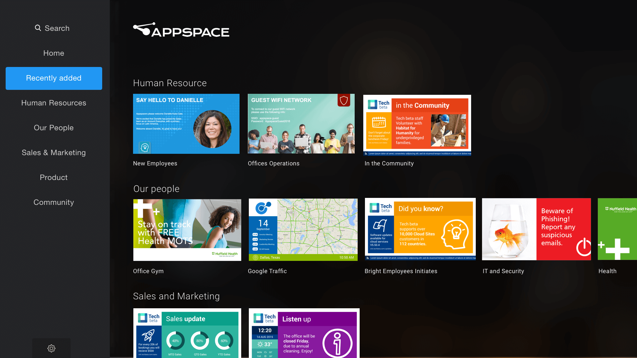Click the In the Community label

(x=389, y=163)
